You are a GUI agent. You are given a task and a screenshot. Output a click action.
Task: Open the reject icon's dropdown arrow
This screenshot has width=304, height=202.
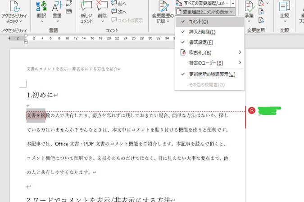268,3
